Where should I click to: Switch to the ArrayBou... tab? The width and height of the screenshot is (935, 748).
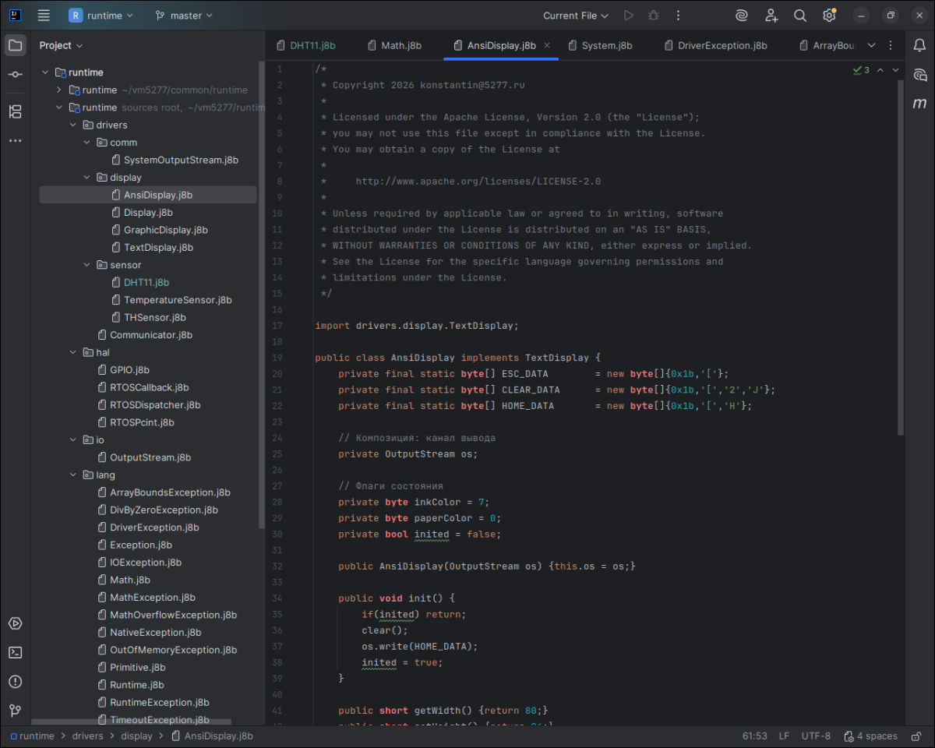tap(828, 45)
